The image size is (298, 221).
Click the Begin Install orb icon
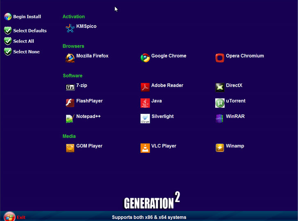(8, 16)
